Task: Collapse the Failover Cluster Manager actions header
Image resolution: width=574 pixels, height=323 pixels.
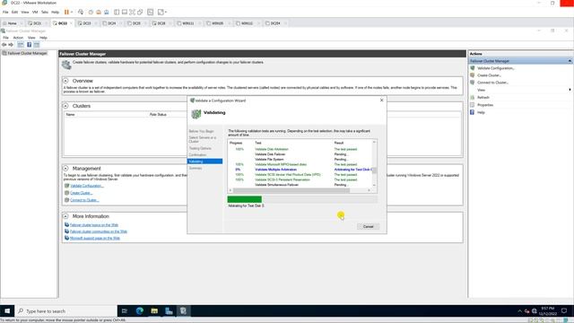Action: click(x=570, y=61)
